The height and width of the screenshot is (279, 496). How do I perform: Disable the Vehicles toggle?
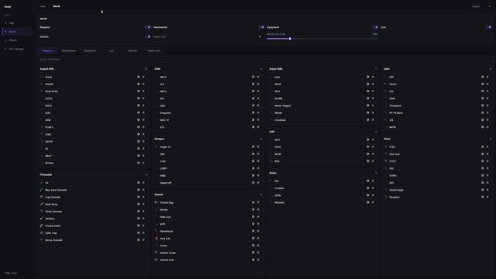148,36
